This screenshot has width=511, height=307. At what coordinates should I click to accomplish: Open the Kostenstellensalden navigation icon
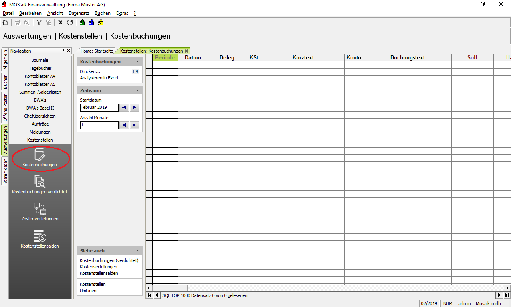tap(40, 239)
